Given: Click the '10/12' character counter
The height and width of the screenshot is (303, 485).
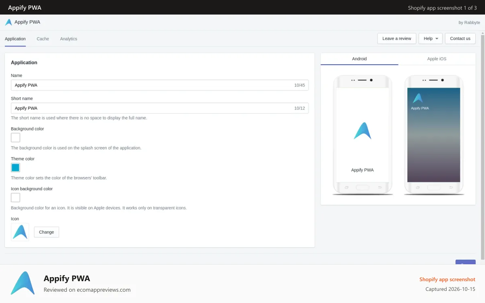Looking at the screenshot, I should click(x=299, y=108).
